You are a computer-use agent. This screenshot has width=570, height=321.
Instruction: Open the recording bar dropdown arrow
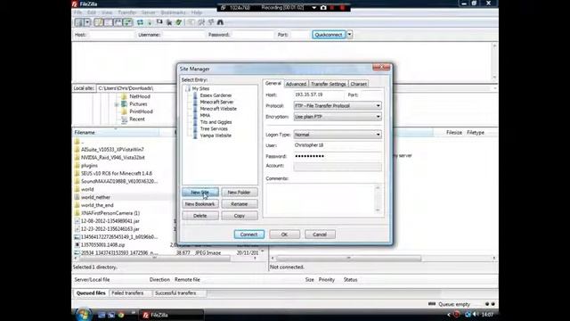point(313,8)
